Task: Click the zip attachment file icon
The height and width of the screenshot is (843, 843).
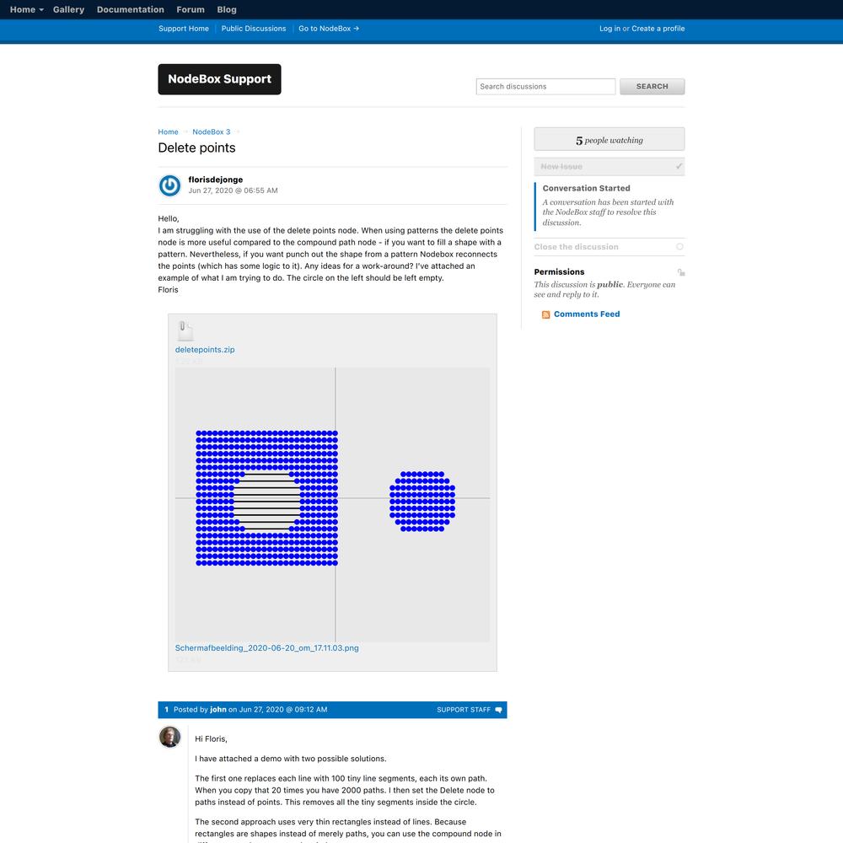Action: click(185, 330)
